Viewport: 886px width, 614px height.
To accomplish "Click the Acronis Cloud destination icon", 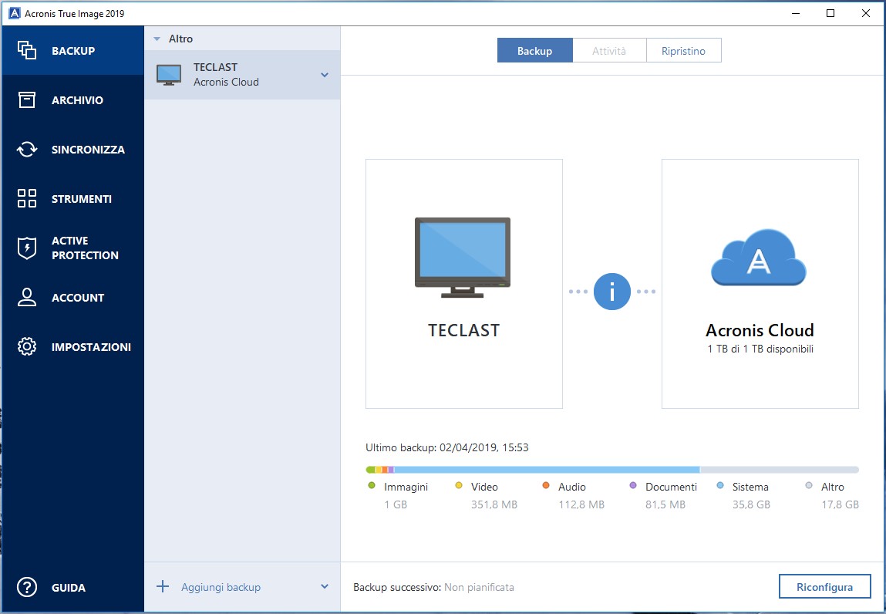I will 758,257.
